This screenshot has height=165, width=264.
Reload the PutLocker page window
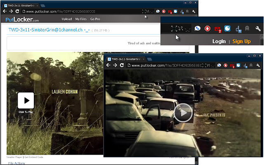coord(17,11)
